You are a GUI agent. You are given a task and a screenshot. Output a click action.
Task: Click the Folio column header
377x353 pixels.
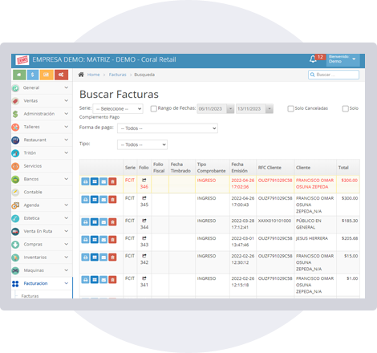click(144, 168)
